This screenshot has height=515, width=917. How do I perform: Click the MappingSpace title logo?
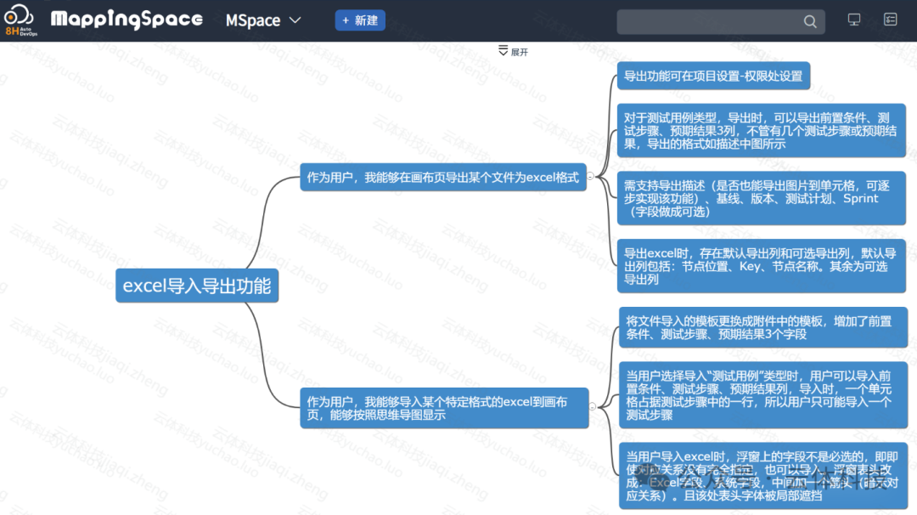tap(127, 20)
